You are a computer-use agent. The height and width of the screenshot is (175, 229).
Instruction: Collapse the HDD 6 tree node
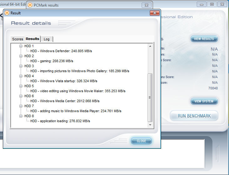[x=21, y=96]
